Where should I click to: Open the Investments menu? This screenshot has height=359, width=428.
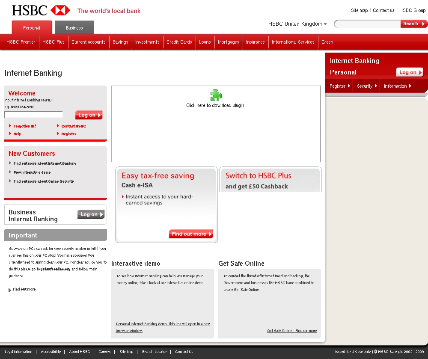click(147, 42)
